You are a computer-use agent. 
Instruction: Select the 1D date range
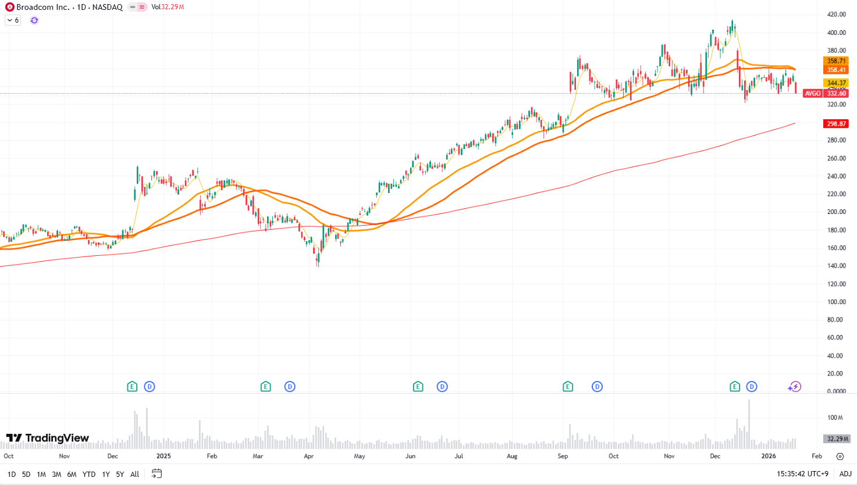click(x=12, y=475)
